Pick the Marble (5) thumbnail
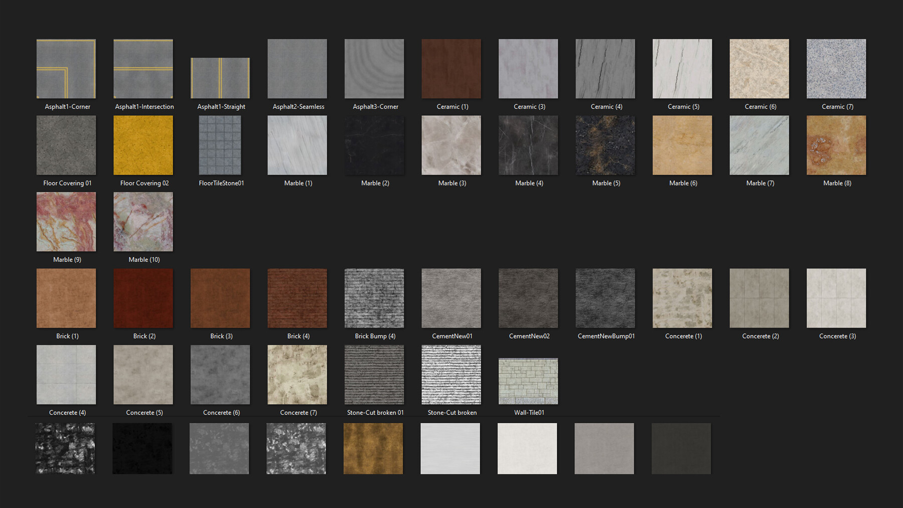 tap(606, 145)
